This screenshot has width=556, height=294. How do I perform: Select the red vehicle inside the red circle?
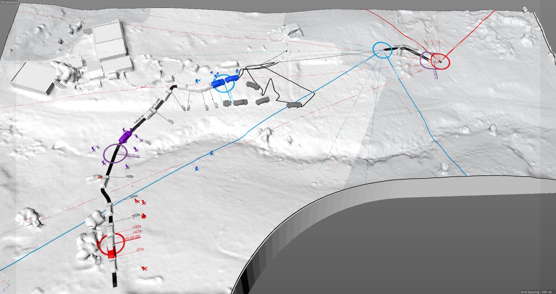112,252
